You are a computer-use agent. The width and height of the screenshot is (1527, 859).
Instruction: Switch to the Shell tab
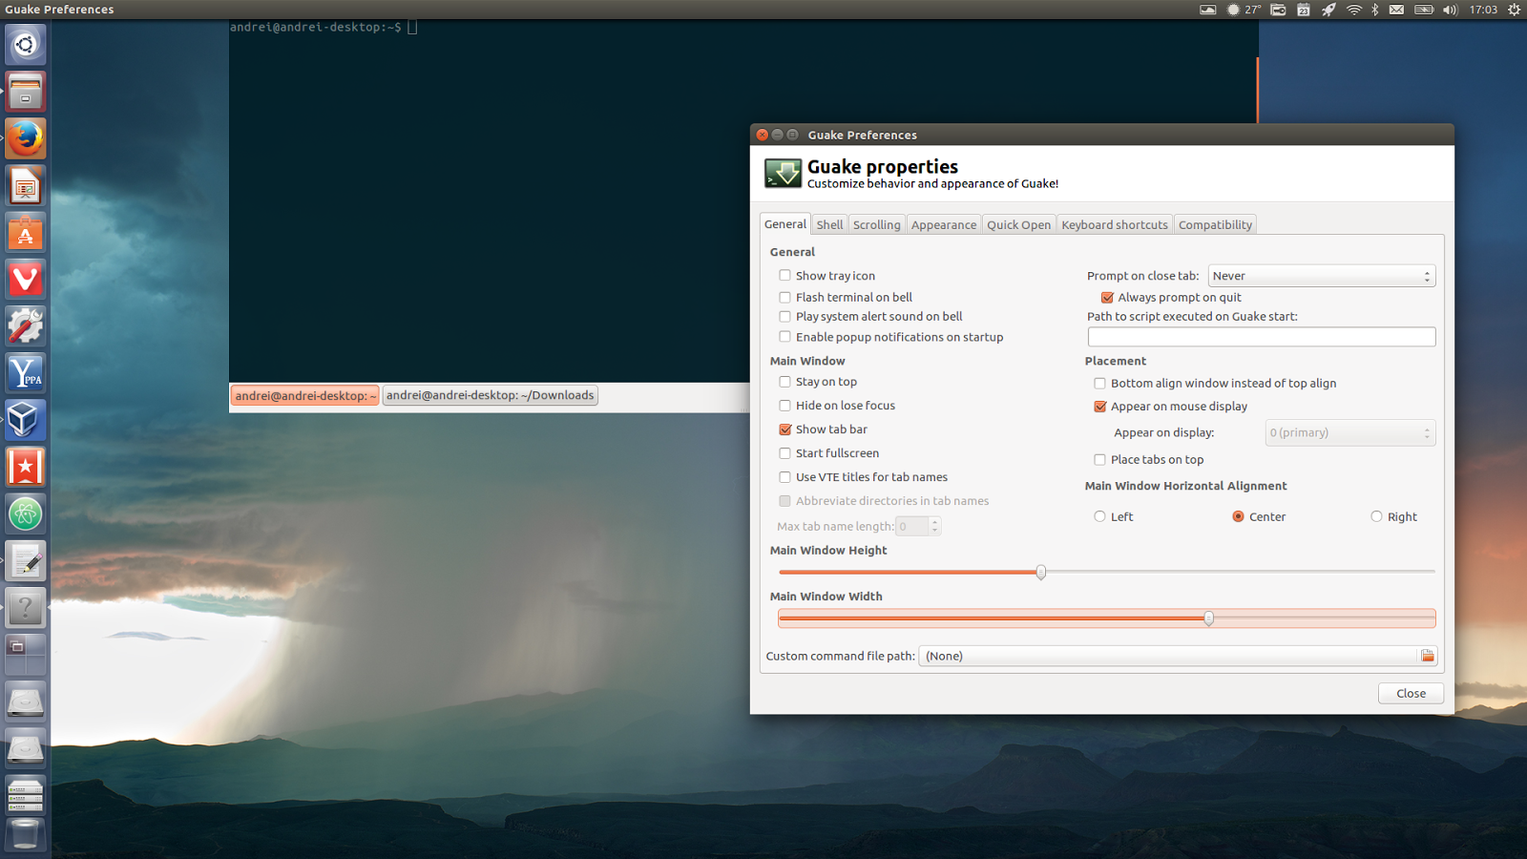tap(829, 224)
